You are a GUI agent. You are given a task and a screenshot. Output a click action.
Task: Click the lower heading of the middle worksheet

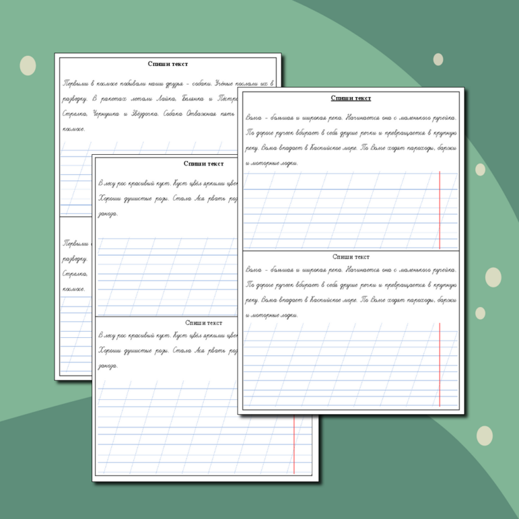[203, 323]
